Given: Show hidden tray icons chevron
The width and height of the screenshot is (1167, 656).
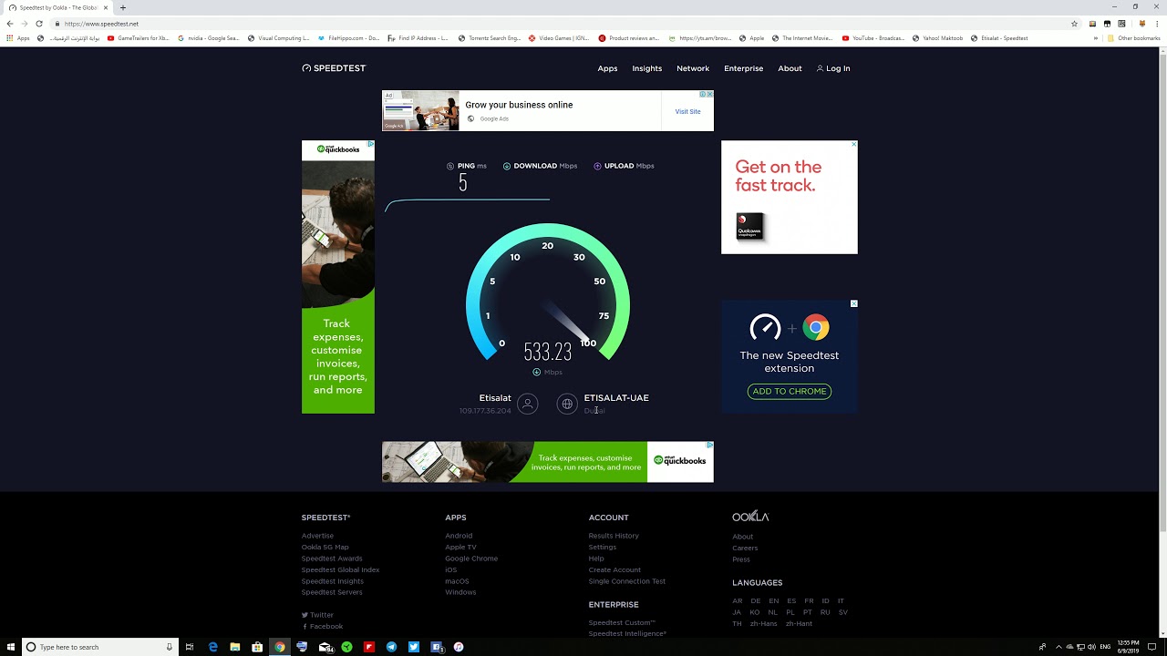Looking at the screenshot, I should click(x=1059, y=647).
